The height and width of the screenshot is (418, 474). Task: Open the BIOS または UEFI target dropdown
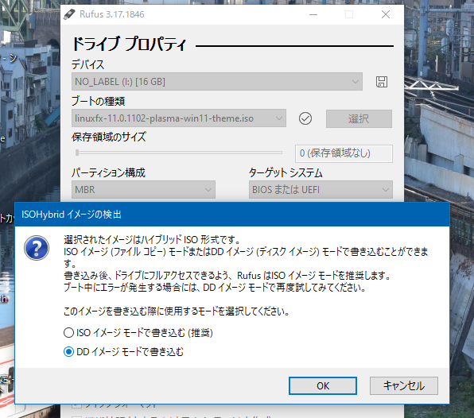click(x=321, y=190)
